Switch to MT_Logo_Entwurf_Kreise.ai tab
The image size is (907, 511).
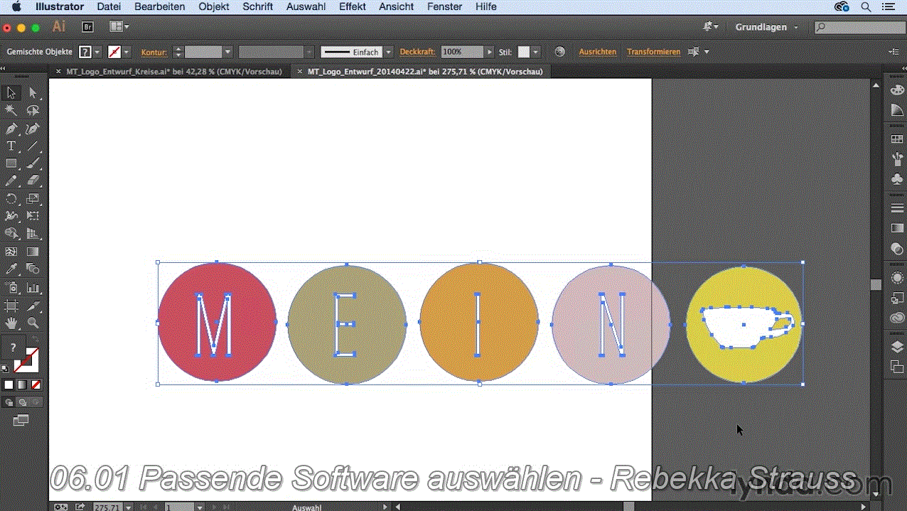pyautogui.click(x=173, y=72)
